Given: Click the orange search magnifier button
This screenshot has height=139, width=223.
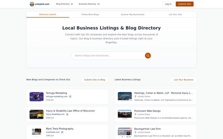Looking at the screenshot, I should (148, 56).
